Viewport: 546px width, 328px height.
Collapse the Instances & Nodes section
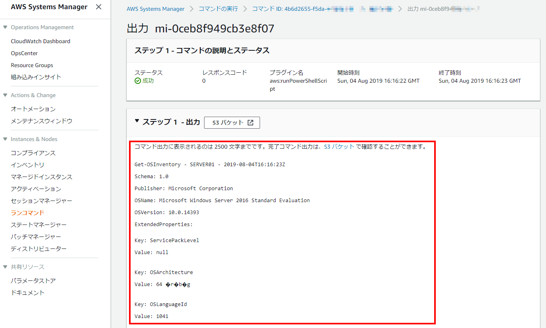click(x=5, y=139)
